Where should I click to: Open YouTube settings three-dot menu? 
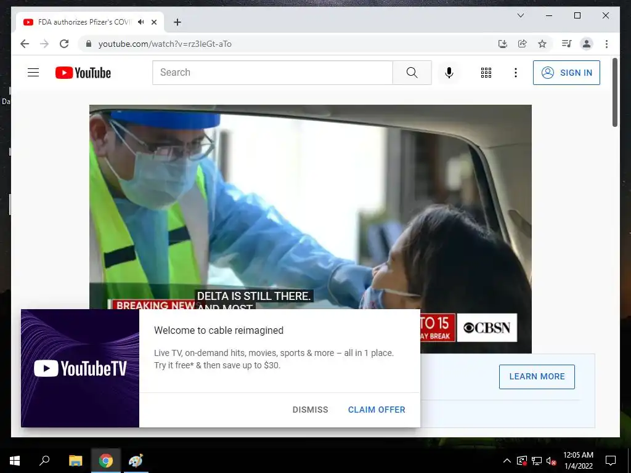[x=516, y=73]
